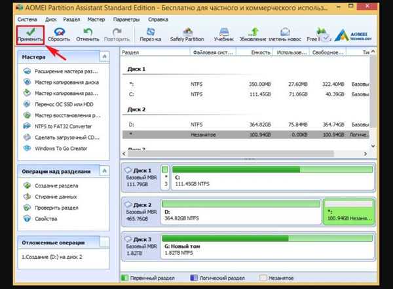Choose Стирание данных operation
The image size is (393, 289).
(x=50, y=197)
